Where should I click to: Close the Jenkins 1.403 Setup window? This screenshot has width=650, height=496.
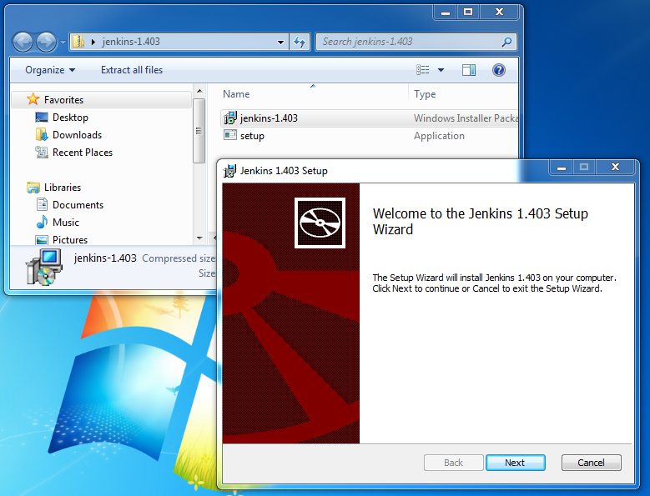615,168
